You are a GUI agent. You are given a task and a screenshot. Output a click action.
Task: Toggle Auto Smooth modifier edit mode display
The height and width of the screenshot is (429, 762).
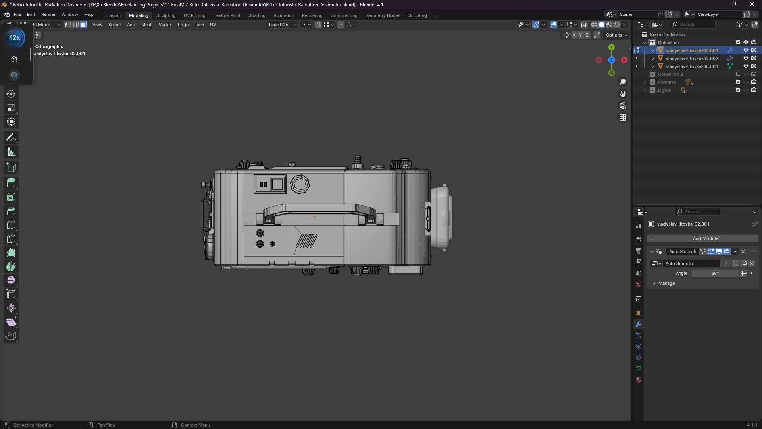click(x=711, y=251)
